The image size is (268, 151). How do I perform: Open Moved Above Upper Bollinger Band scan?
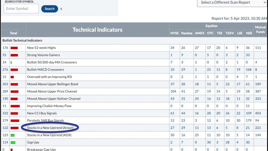tap(53, 84)
